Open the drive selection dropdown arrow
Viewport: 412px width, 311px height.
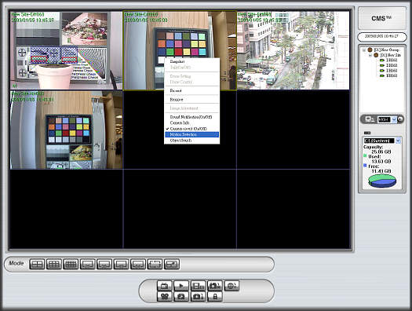[398, 141]
